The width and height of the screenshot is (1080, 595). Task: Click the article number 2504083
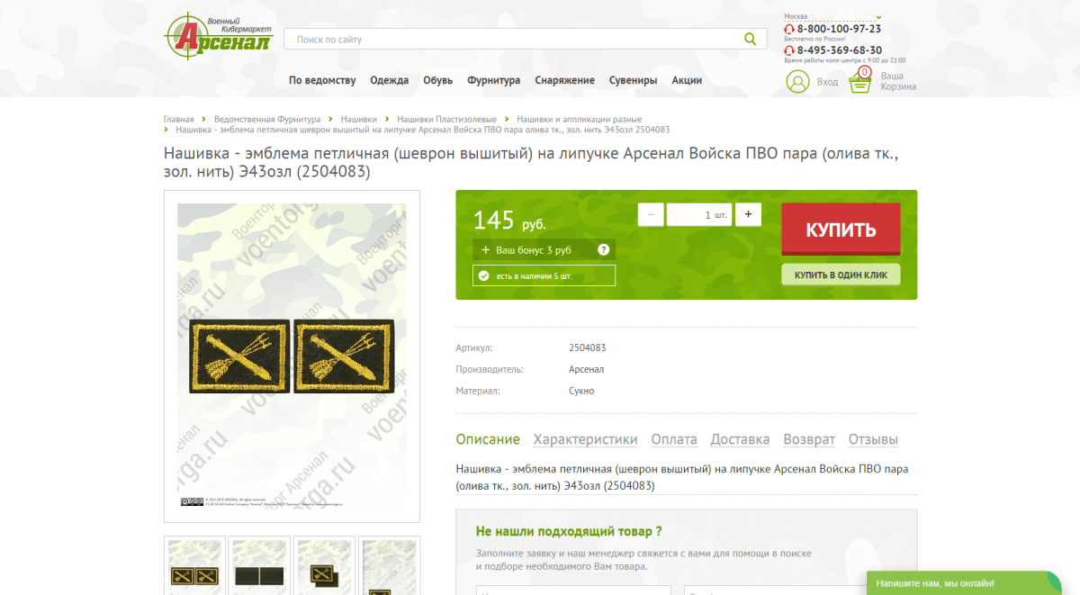pyautogui.click(x=588, y=347)
